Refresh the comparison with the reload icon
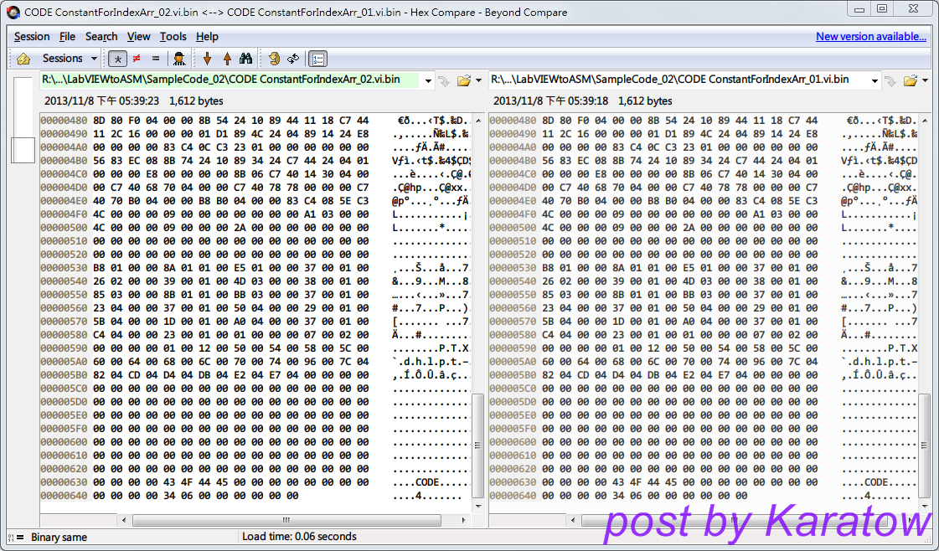The width and height of the screenshot is (939, 551). point(293,59)
